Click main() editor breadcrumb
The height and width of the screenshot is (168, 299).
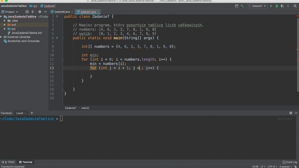pos(85,108)
